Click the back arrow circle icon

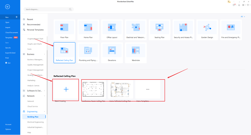coord(7,7)
